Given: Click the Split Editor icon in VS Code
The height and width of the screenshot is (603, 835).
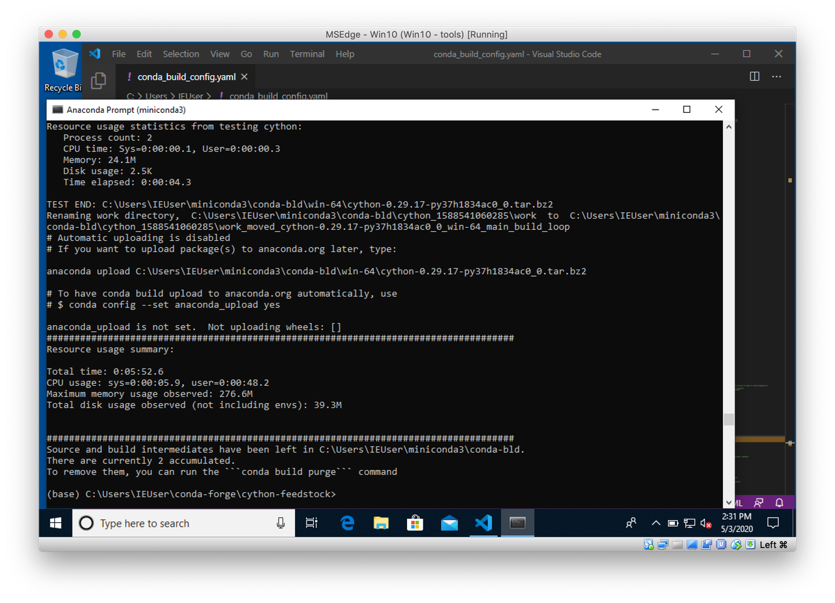Looking at the screenshot, I should pos(755,76).
